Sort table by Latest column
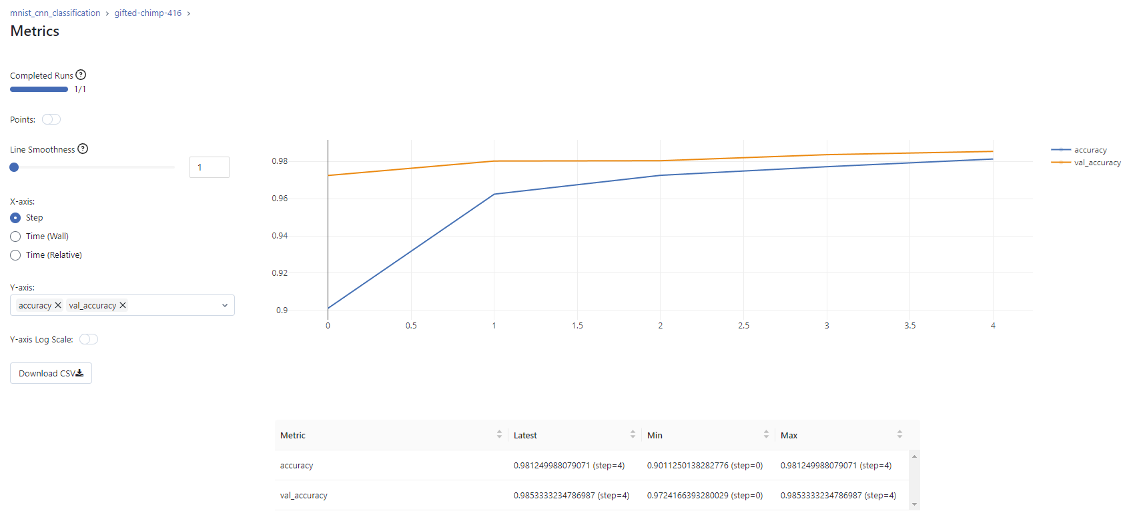The height and width of the screenshot is (529, 1137). (633, 435)
